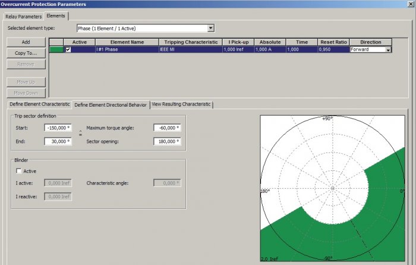Screen dimensions: 416x265
Task: Click the End angle input field
Action: pos(58,141)
